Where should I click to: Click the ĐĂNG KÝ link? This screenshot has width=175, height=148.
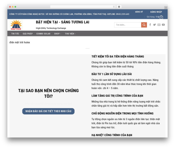point(139,12)
